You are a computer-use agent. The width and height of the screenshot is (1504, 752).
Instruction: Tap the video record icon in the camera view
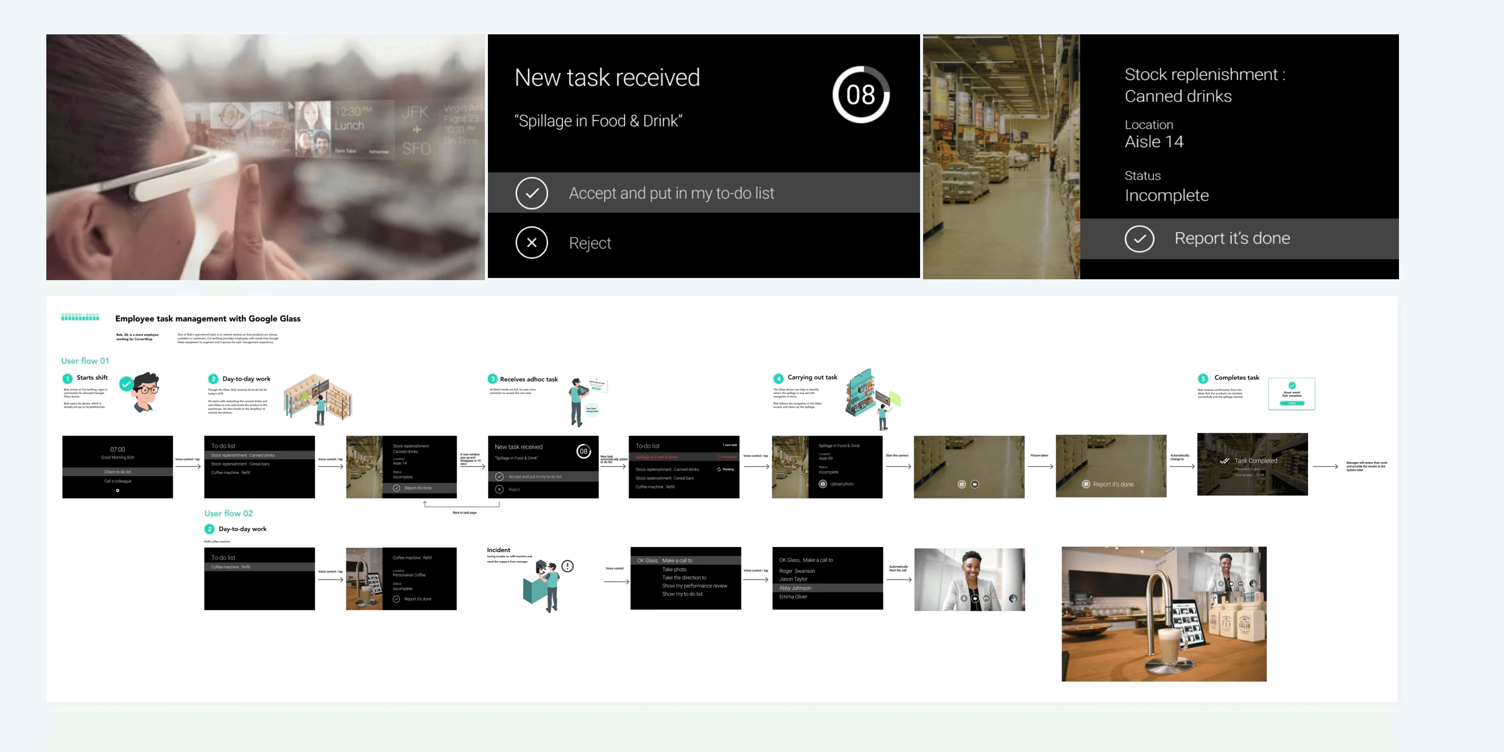click(975, 484)
